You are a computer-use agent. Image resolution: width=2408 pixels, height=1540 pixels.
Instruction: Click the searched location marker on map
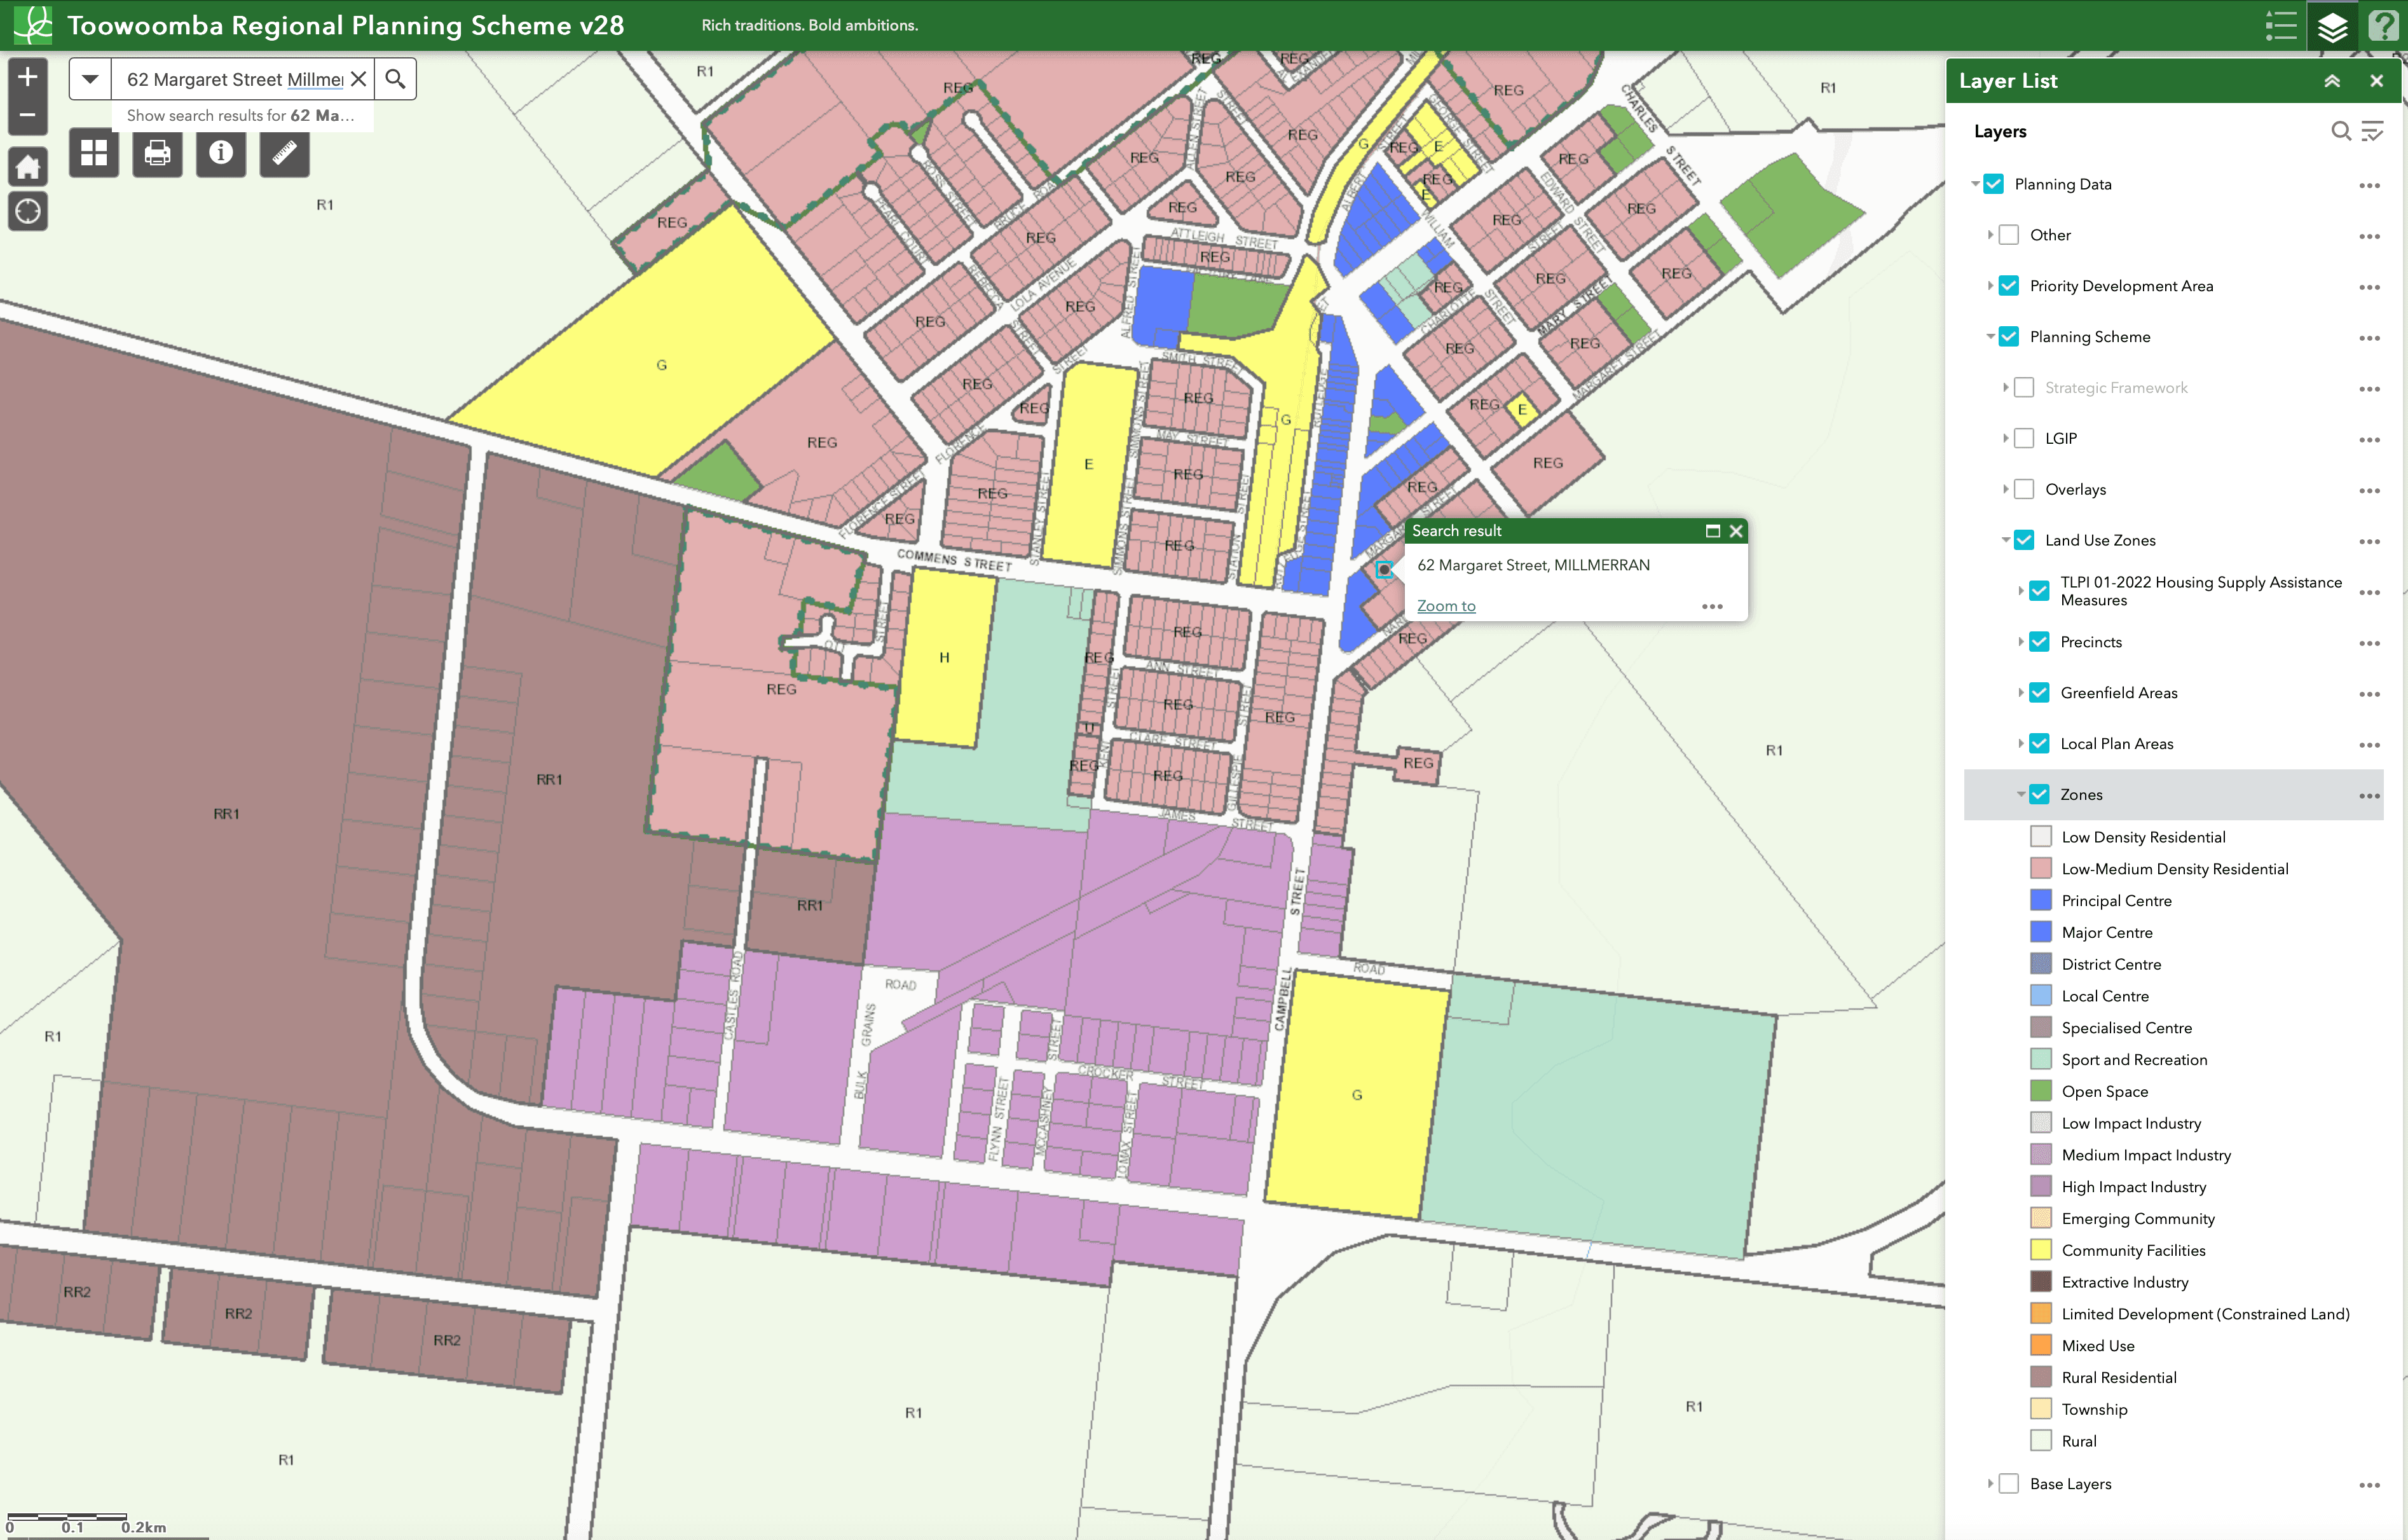1384,569
